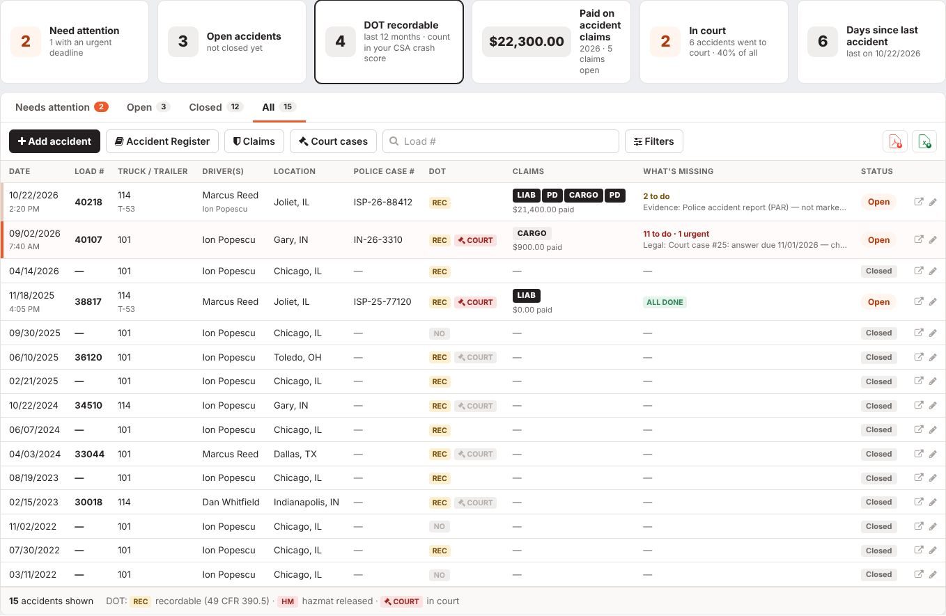946x616 pixels.
Task: Open load 36120 accident external link icon
Action: tap(919, 357)
